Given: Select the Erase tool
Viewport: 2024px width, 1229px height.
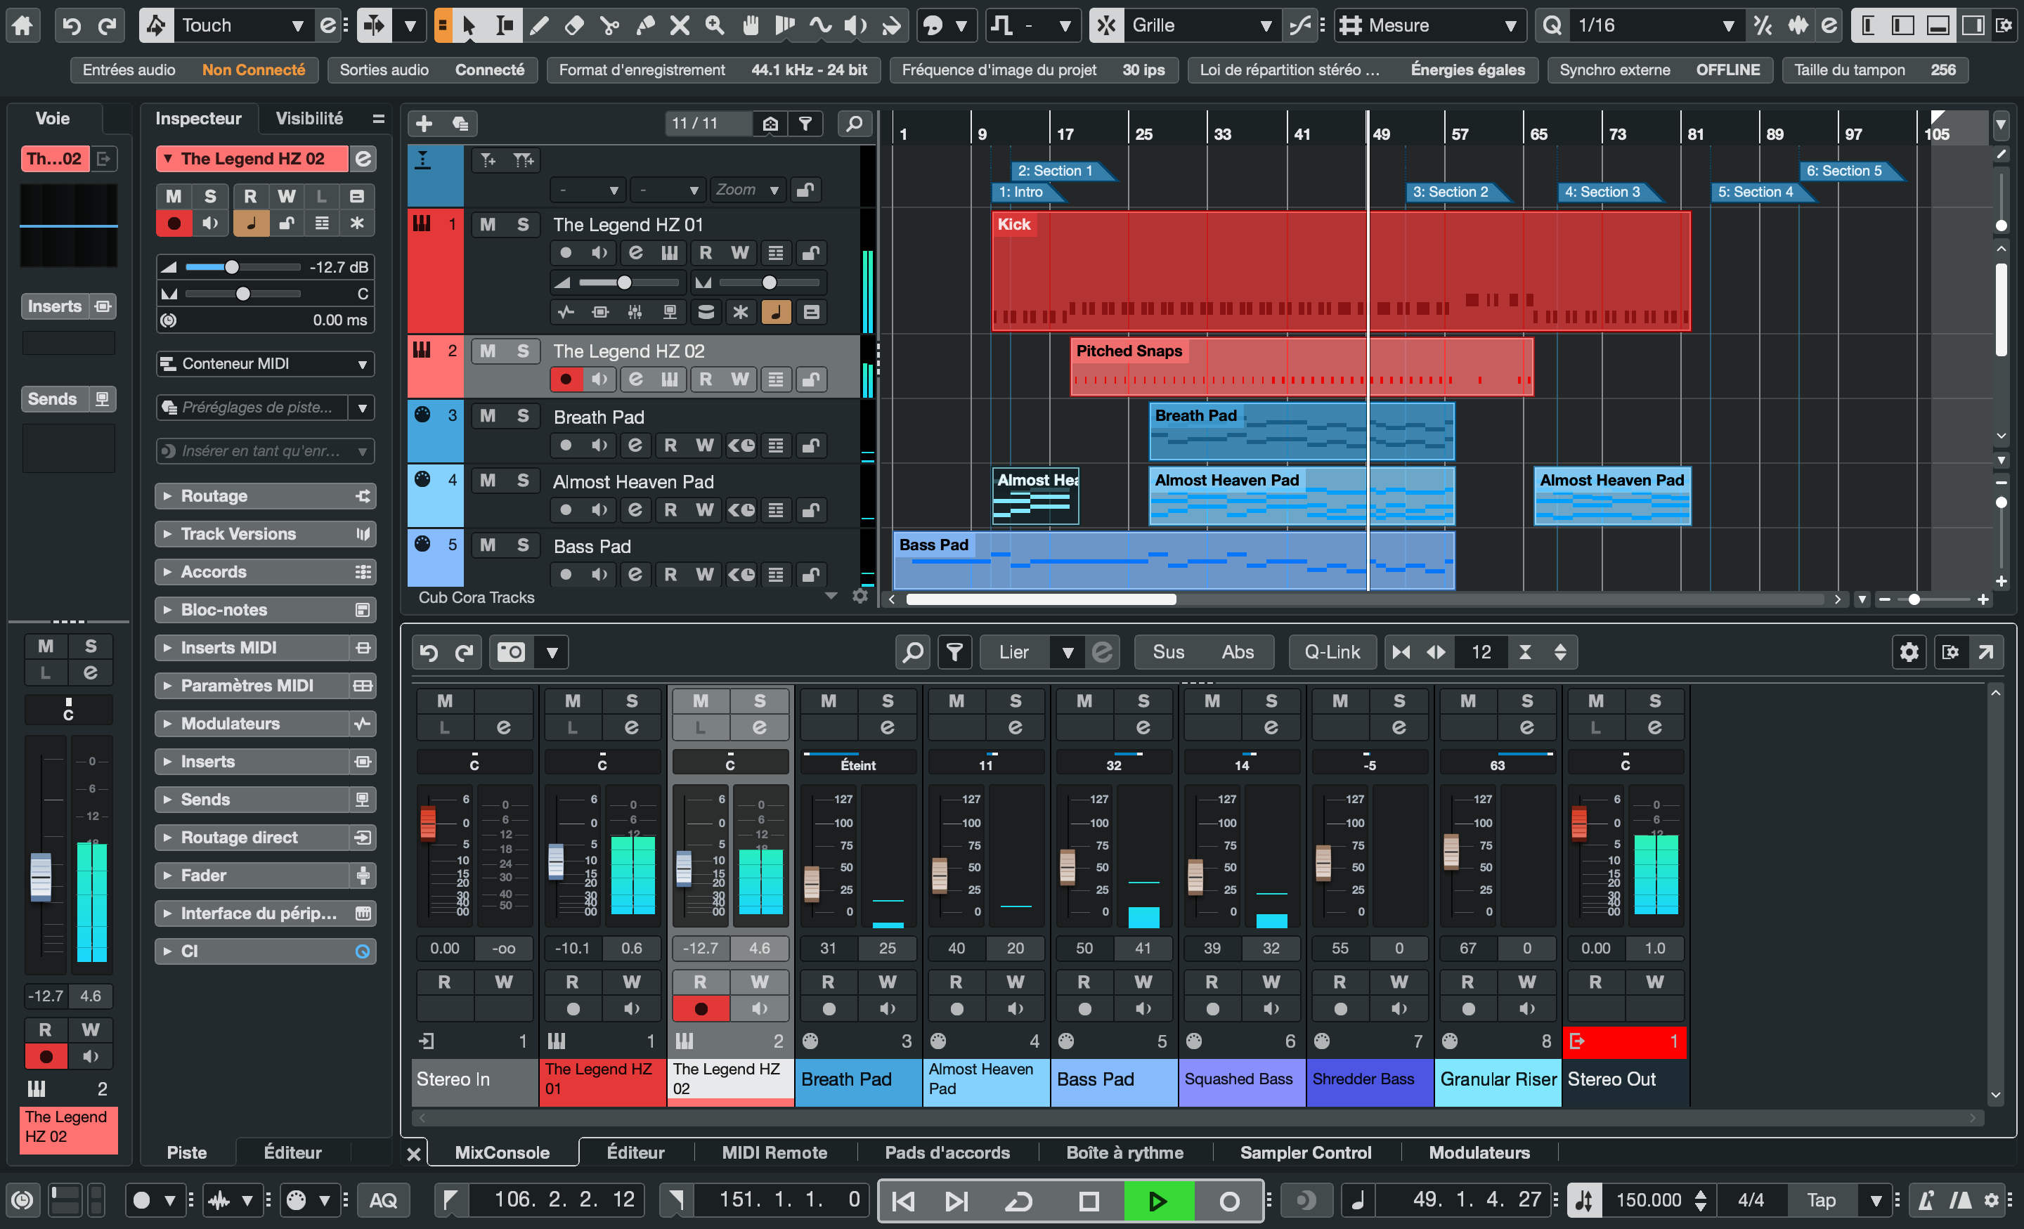Looking at the screenshot, I should pyautogui.click(x=574, y=25).
